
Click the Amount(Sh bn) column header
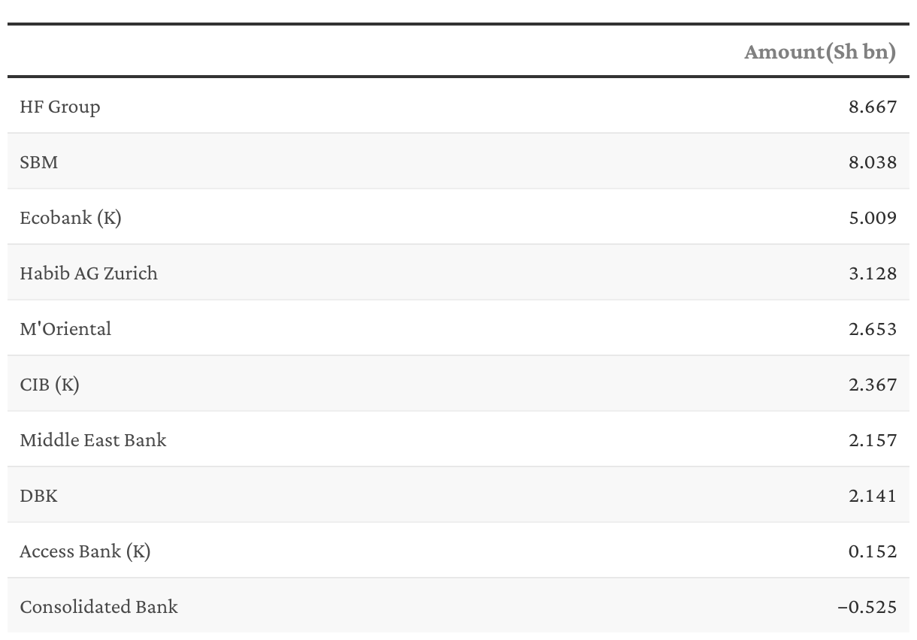[x=820, y=52]
